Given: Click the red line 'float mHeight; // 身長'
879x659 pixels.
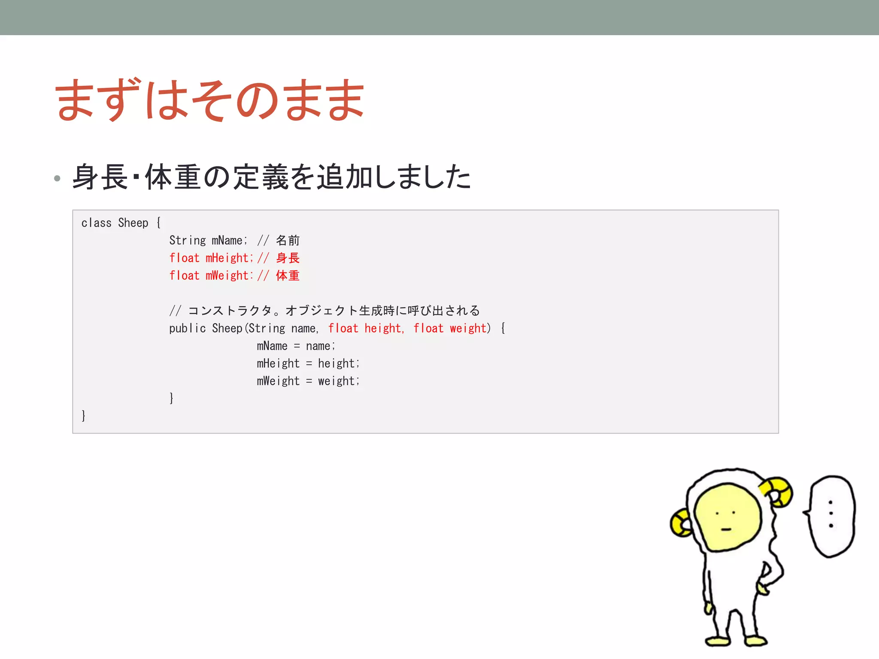Looking at the screenshot, I should click(x=234, y=258).
